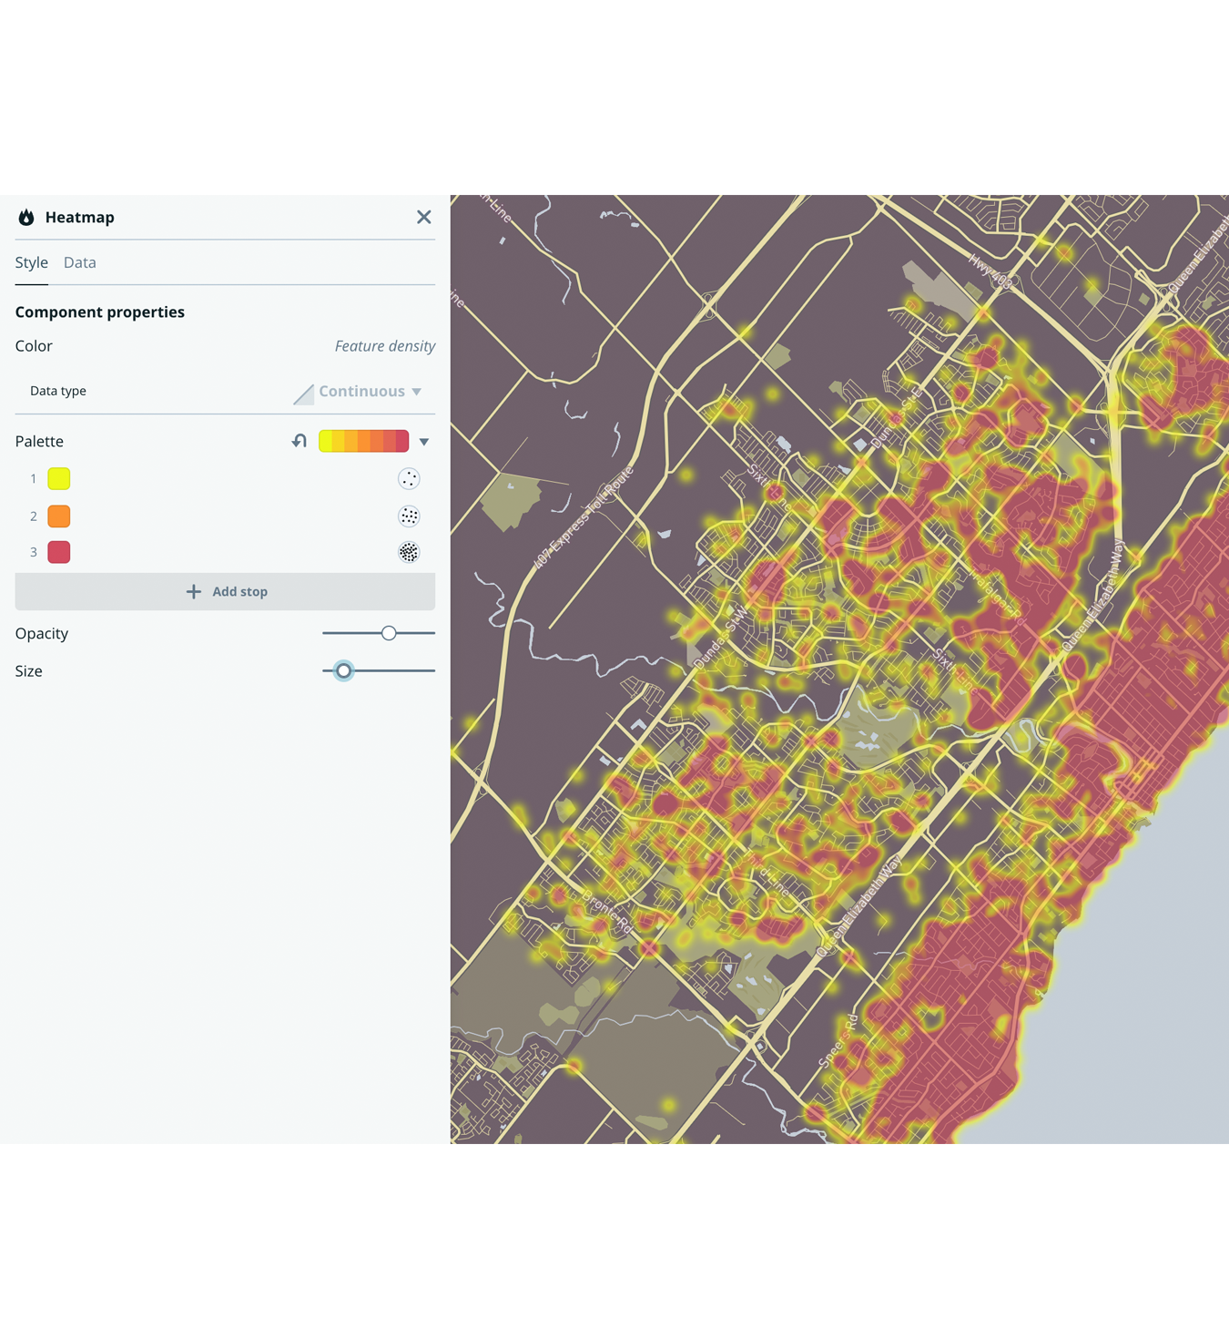Click the yellow color swatch for stop 1
Viewport: 1229px width, 1339px height.
coord(58,478)
